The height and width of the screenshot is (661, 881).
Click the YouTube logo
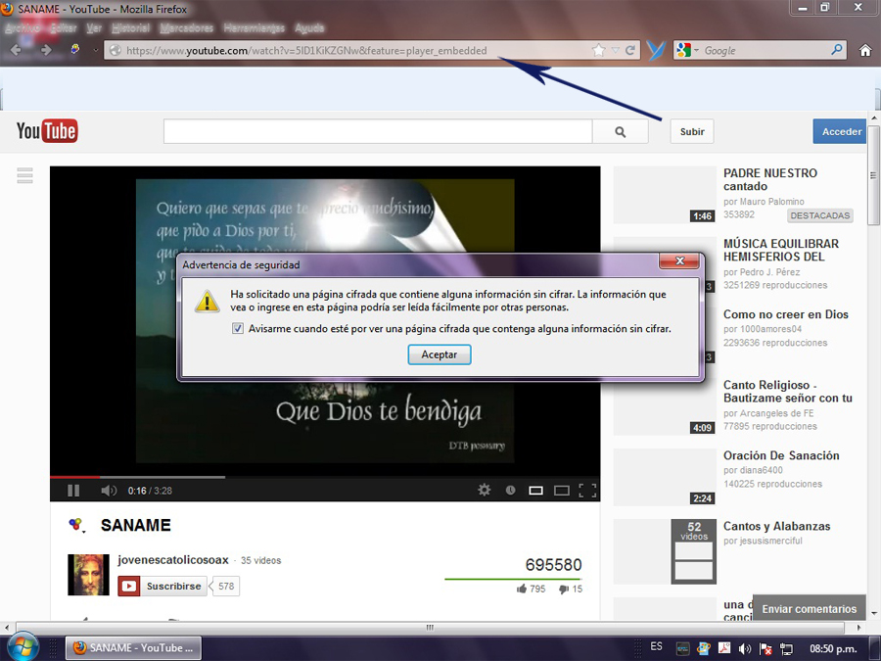click(47, 131)
